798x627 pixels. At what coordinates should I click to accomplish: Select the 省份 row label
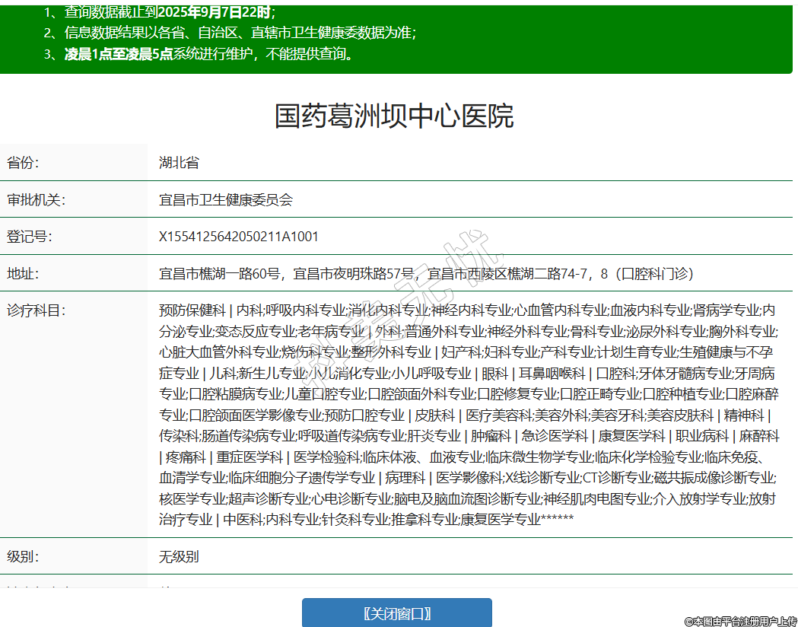pyautogui.click(x=23, y=163)
